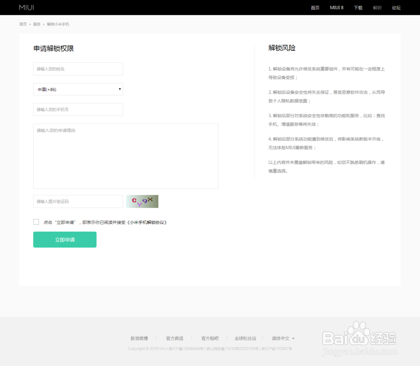This screenshot has width=420, height=366.
Task: Check the 小米手机解锁协议 agreement checkbox
Action: pyautogui.click(x=36, y=222)
